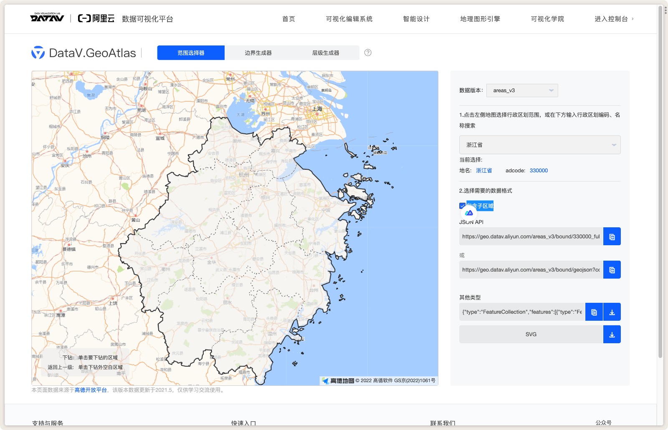Viewport: 668px width, 430px height.
Task: Click the JSON API URL input field
Action: [x=530, y=236]
